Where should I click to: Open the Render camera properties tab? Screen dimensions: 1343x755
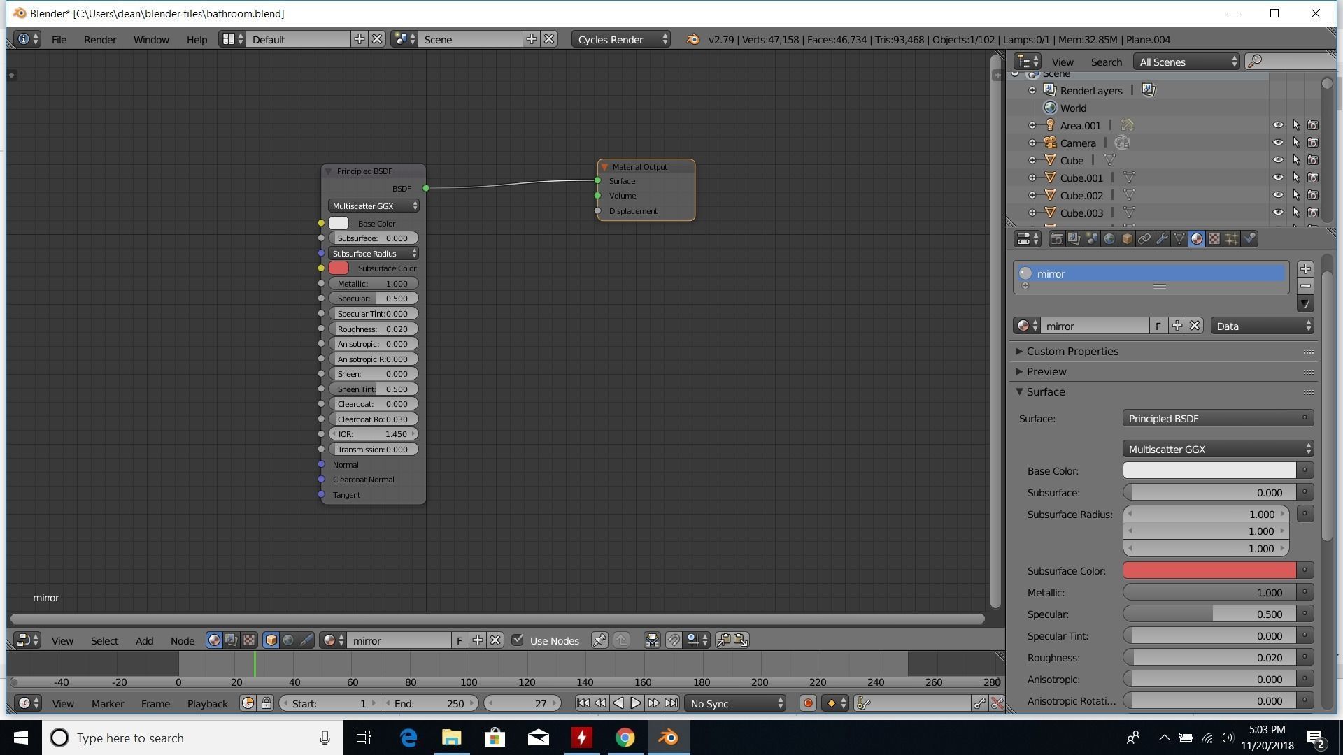[1057, 239]
